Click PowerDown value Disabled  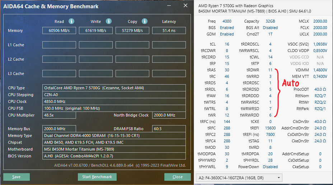[x=270, y=167]
